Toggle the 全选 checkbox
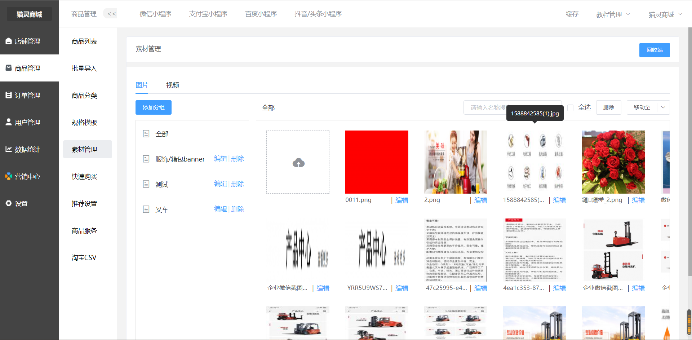692x340 pixels. click(x=570, y=107)
